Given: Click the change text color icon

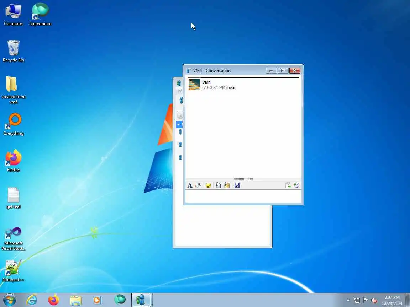Looking at the screenshot, I should [x=198, y=185].
